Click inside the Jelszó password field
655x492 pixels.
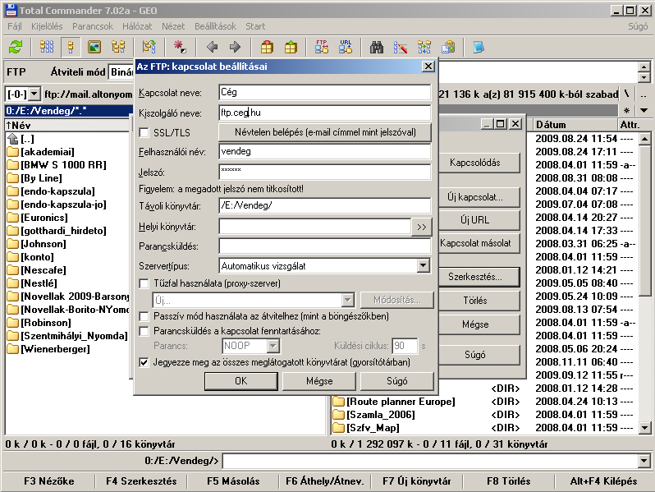(x=324, y=172)
